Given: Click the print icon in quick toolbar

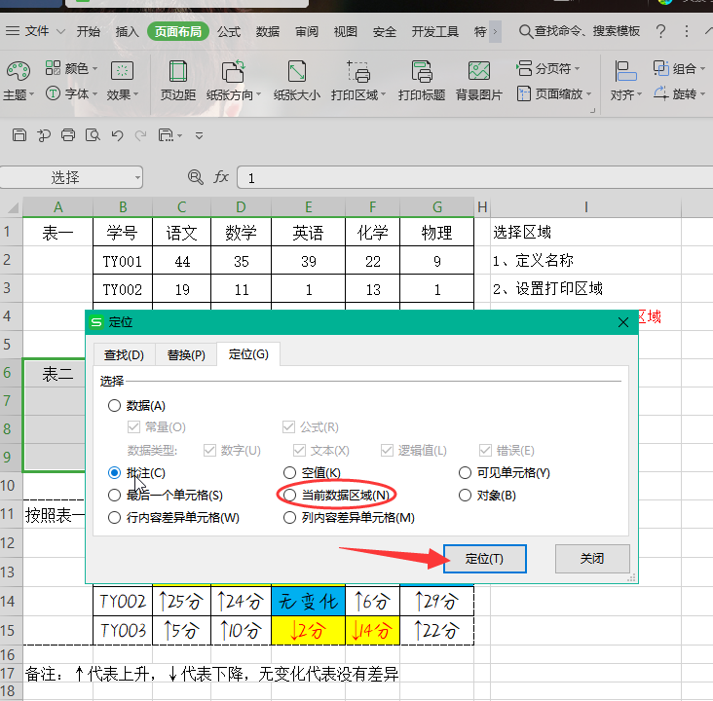Looking at the screenshot, I should click(68, 135).
